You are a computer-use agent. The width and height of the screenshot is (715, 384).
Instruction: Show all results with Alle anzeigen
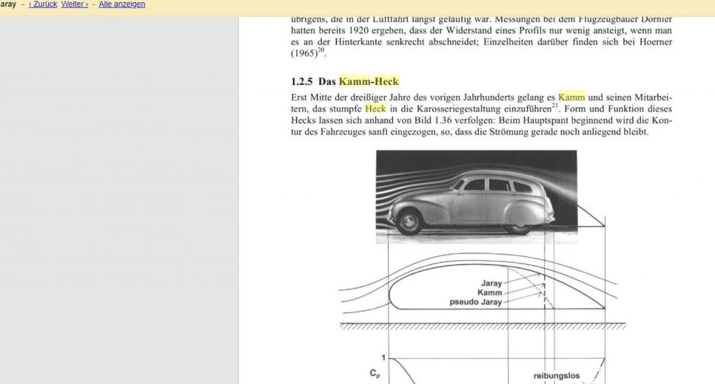121,4
